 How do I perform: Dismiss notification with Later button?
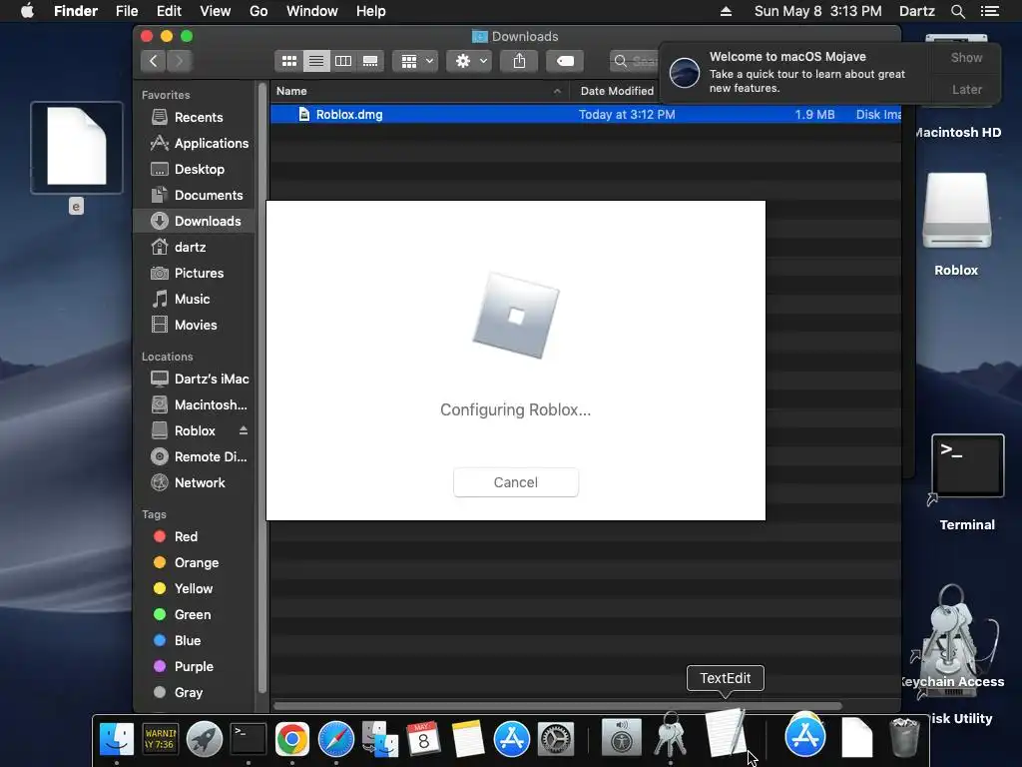(966, 89)
